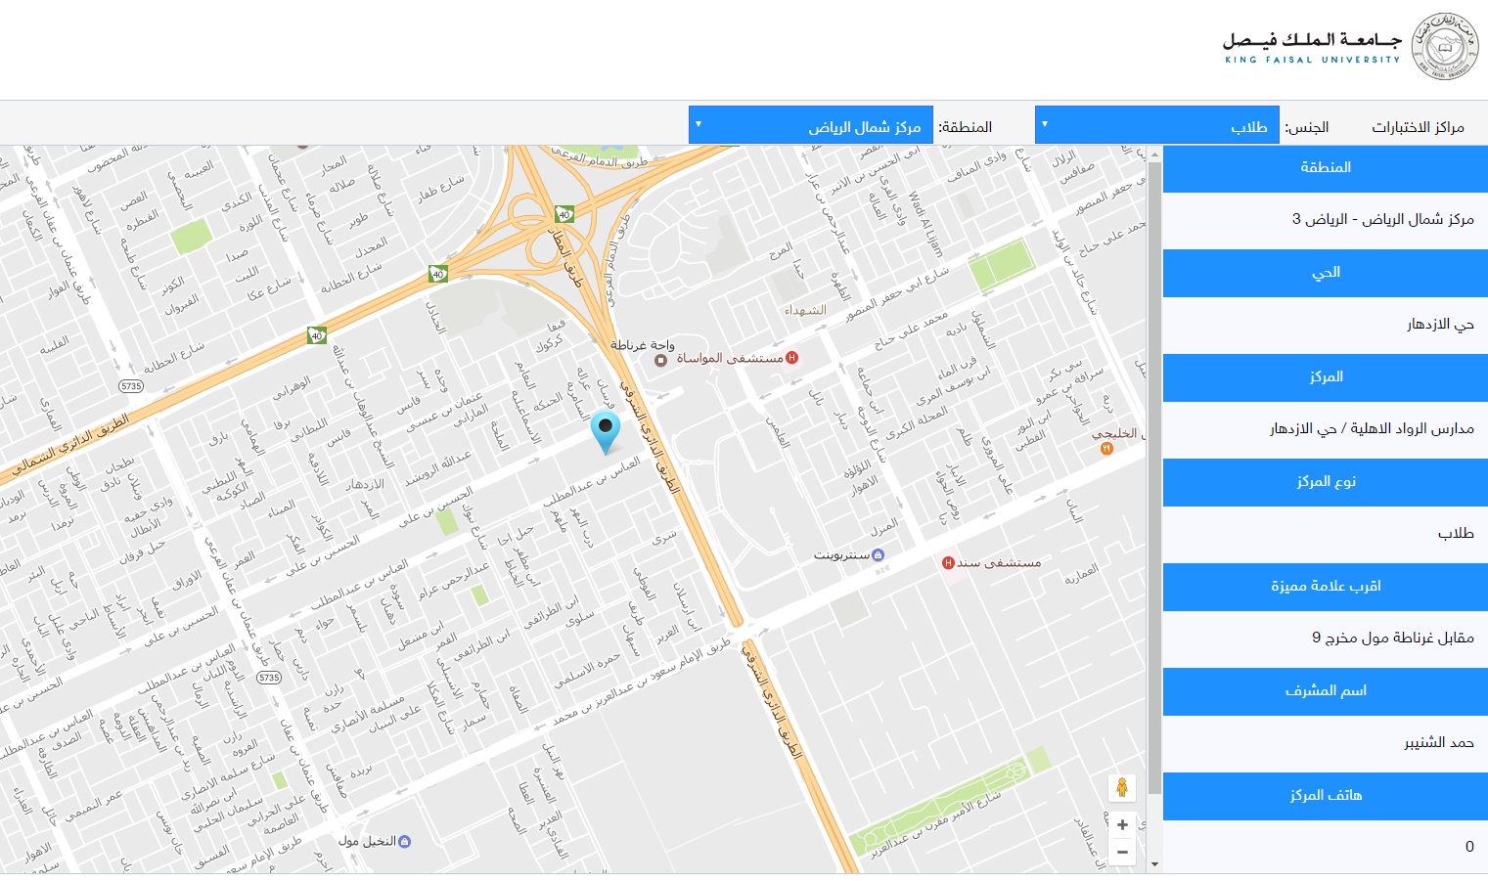Viewport: 1488px width, 881px height.
Task: Click the سنتربوينت map label
Action: tap(841, 554)
